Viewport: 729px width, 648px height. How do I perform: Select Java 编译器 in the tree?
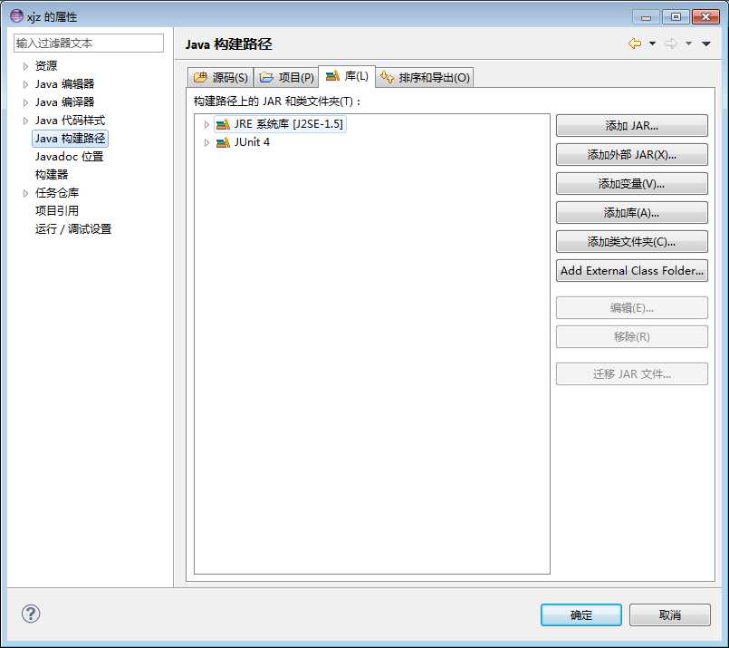coord(64,102)
